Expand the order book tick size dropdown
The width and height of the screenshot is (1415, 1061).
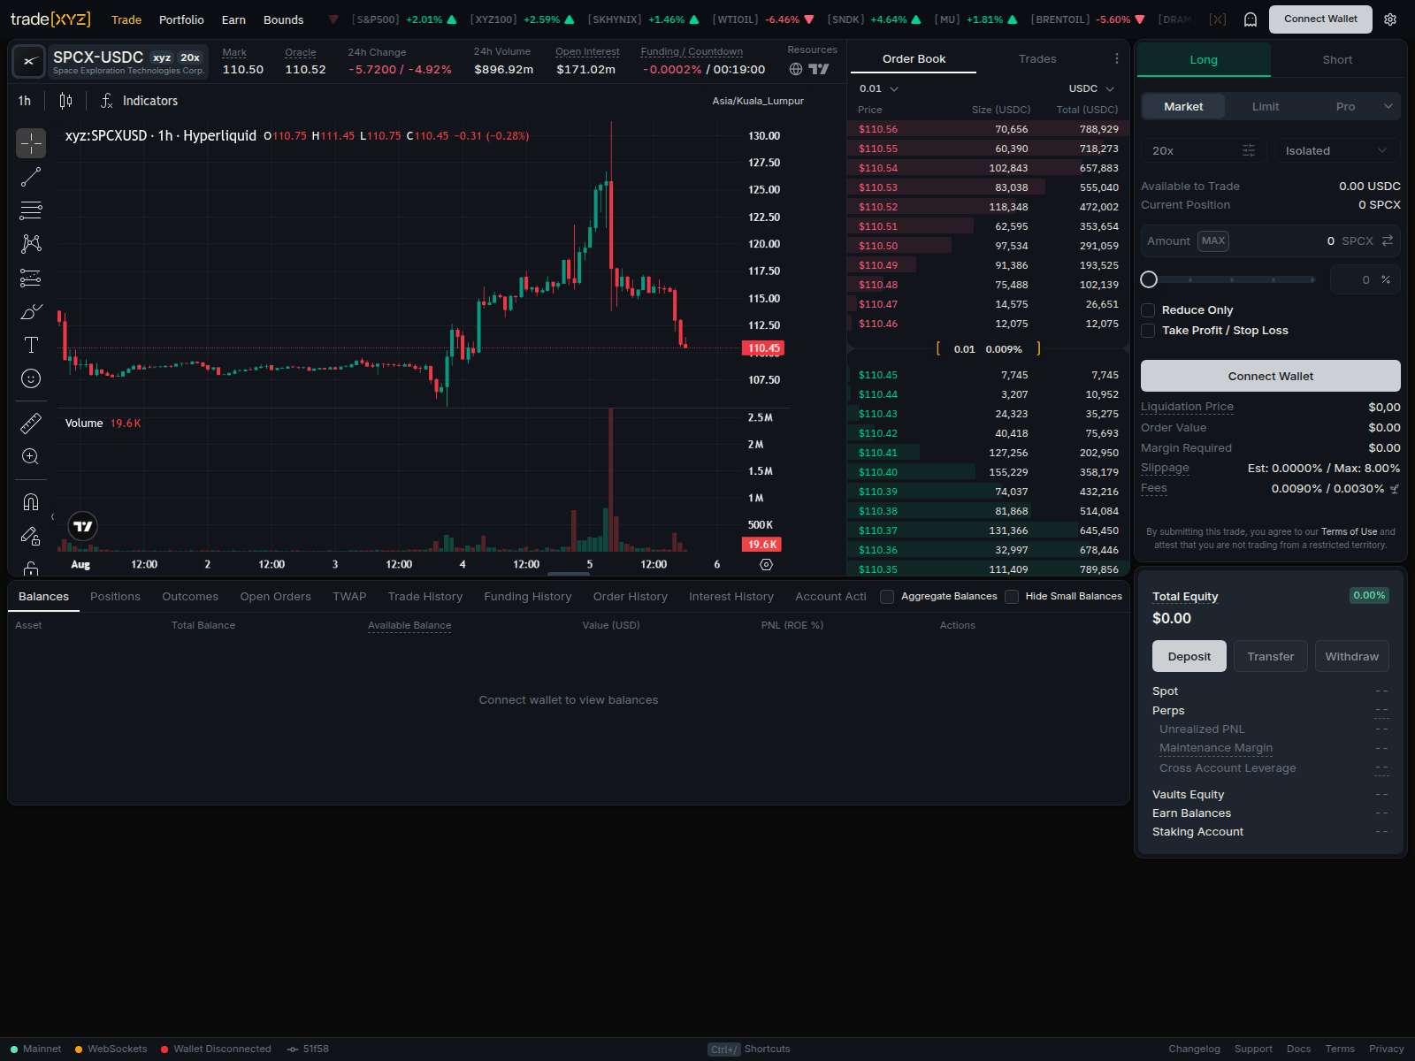pyautogui.click(x=879, y=88)
